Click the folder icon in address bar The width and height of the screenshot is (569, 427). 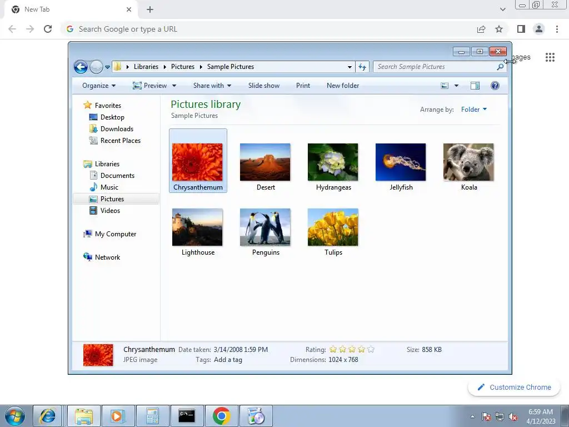(117, 67)
